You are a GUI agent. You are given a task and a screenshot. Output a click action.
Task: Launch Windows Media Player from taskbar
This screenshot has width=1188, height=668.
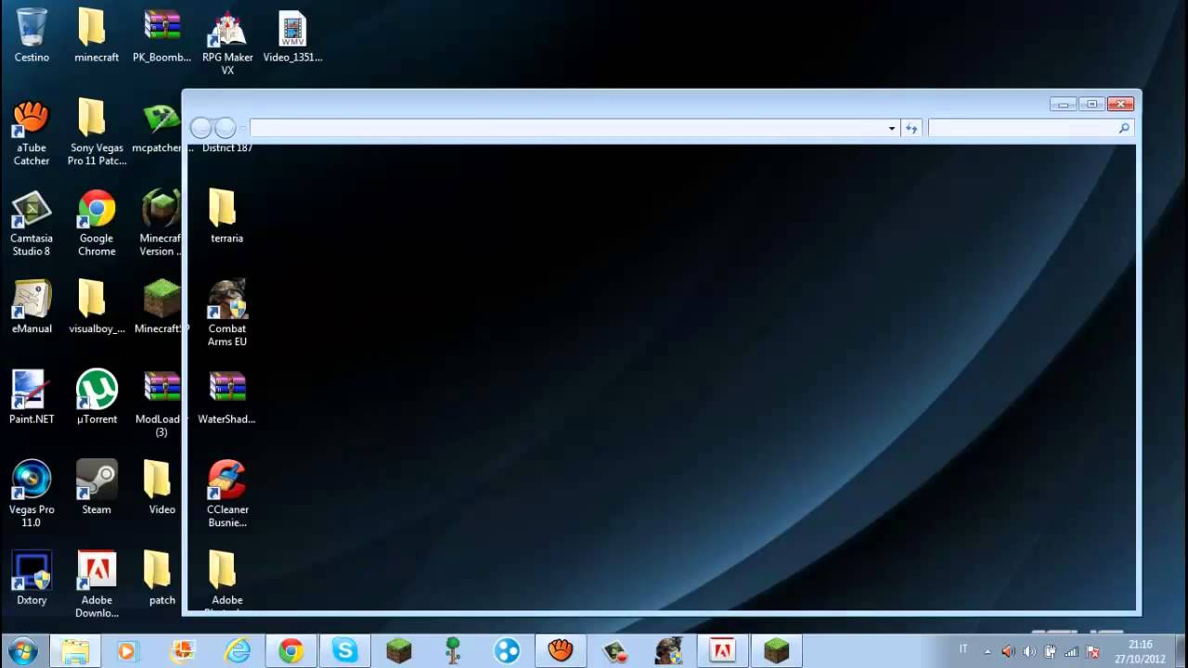point(126,651)
